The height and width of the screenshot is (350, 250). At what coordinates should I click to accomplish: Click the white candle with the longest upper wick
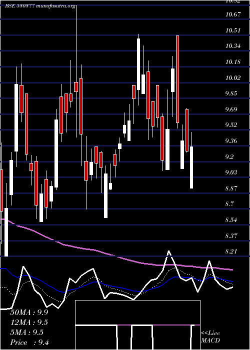[167, 149]
